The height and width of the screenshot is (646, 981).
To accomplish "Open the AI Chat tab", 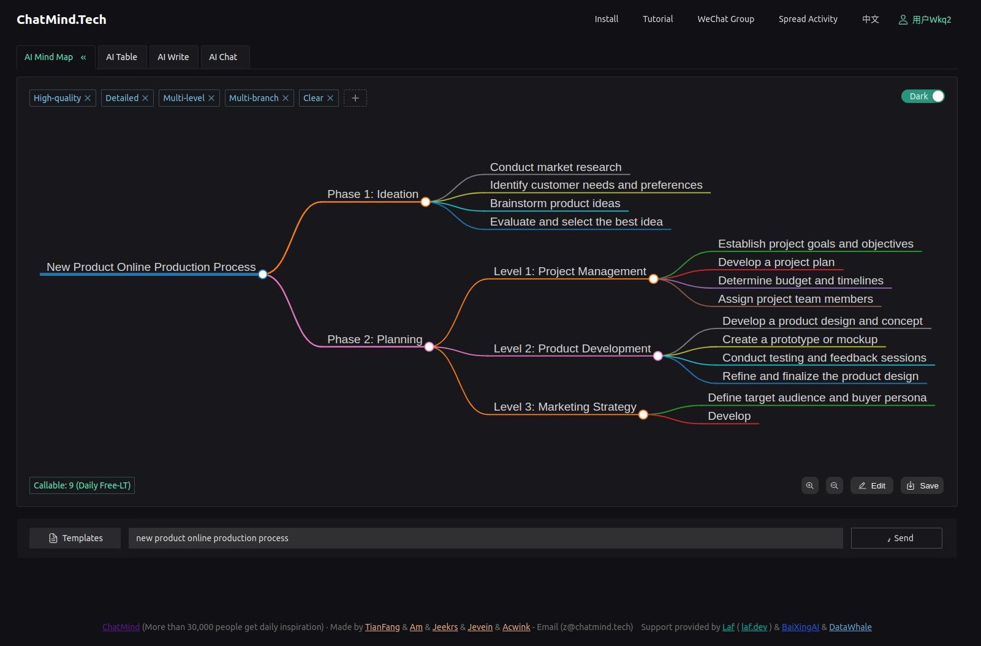I will click(223, 57).
